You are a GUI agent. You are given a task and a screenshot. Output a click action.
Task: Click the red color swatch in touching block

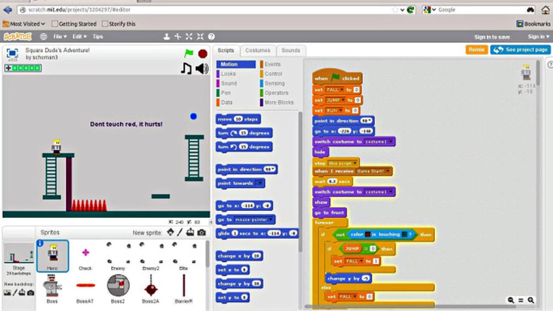coord(367,235)
